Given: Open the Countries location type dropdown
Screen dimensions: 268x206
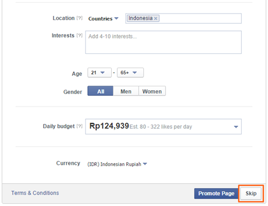Looking at the screenshot, I should [103, 18].
